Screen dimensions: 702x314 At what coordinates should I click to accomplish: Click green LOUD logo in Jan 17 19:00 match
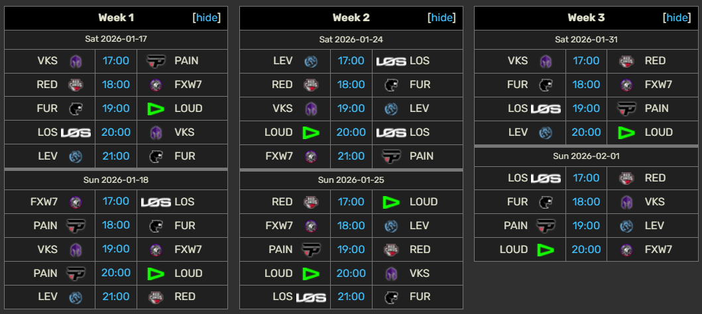point(156,109)
